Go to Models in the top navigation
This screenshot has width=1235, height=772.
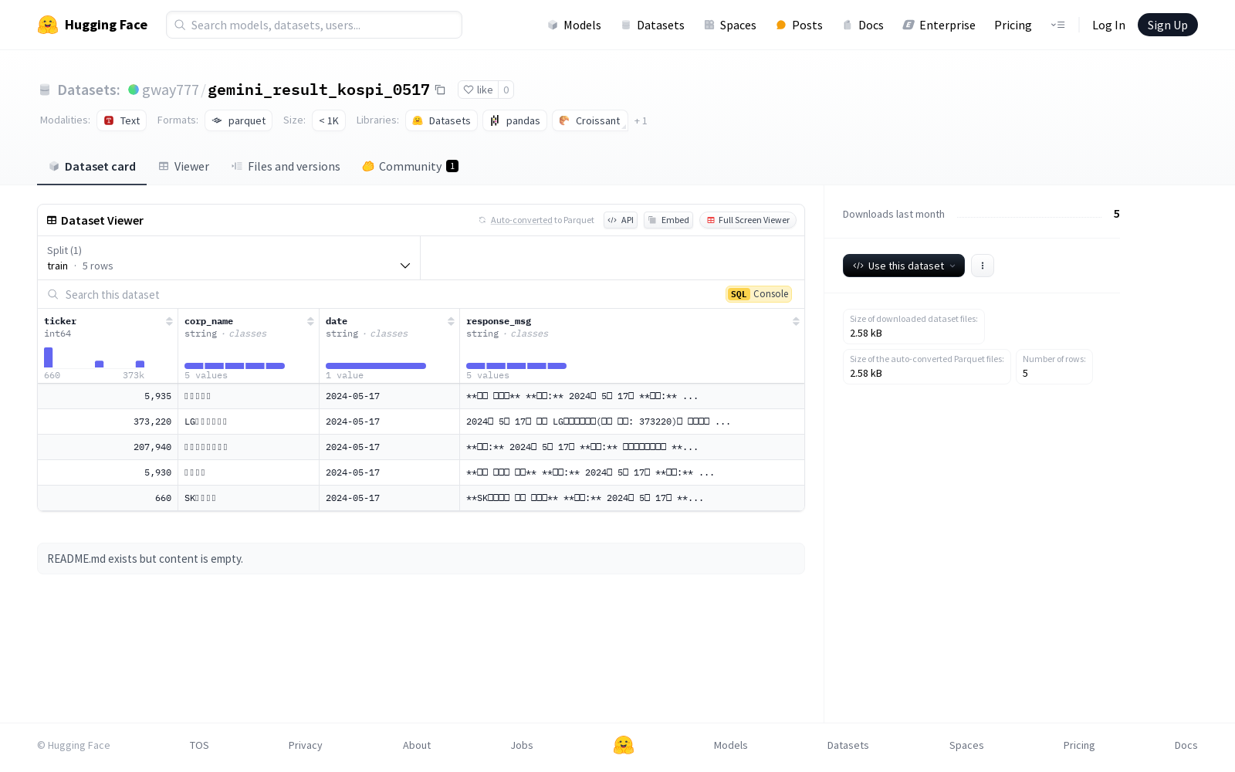[574, 25]
